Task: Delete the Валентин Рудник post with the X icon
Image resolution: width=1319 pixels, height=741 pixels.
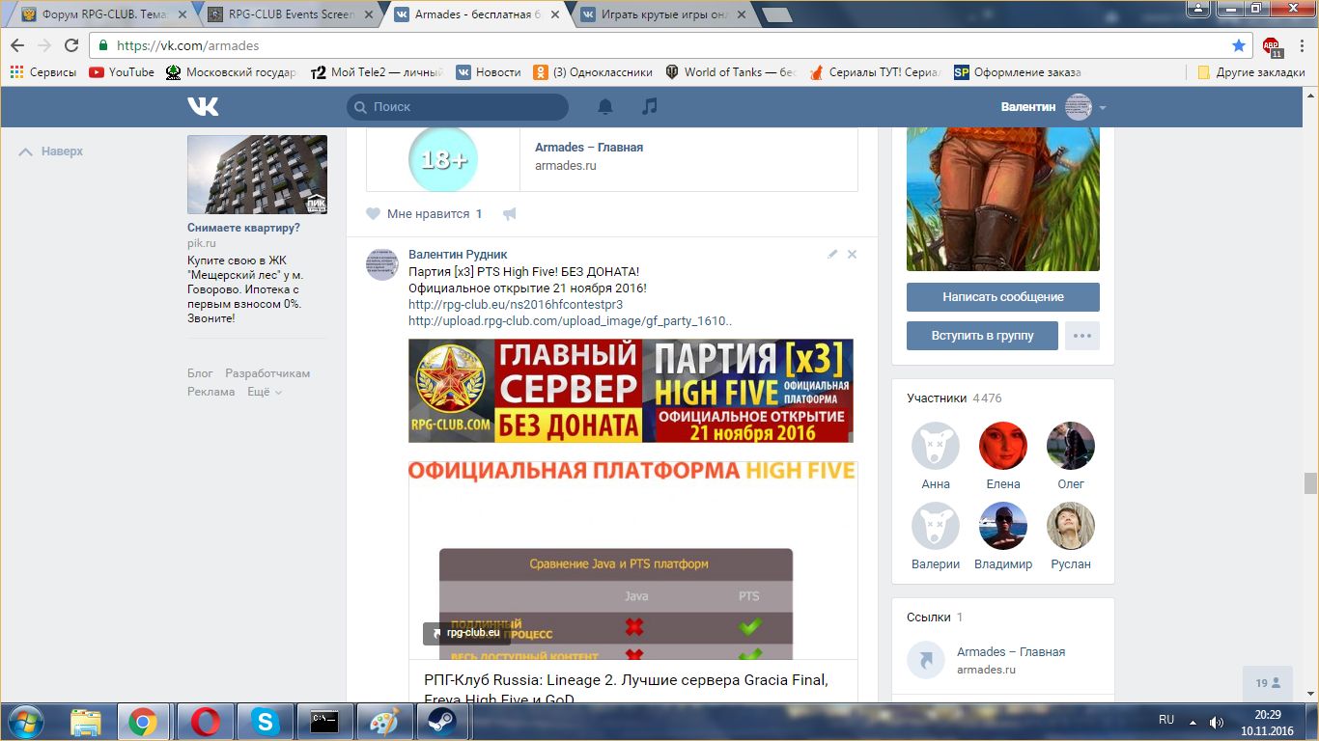Action: pos(852,254)
